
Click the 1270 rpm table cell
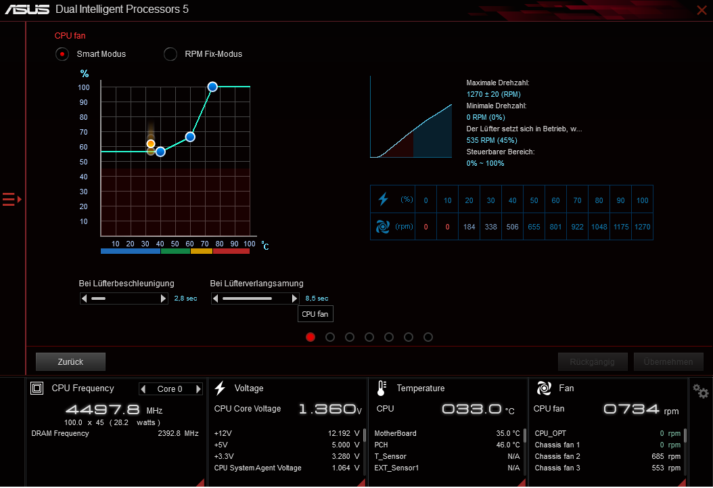[x=643, y=227]
